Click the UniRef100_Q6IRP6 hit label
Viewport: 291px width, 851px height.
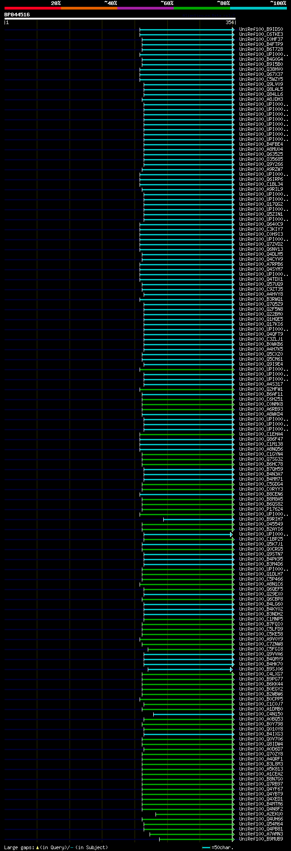[261, 179]
